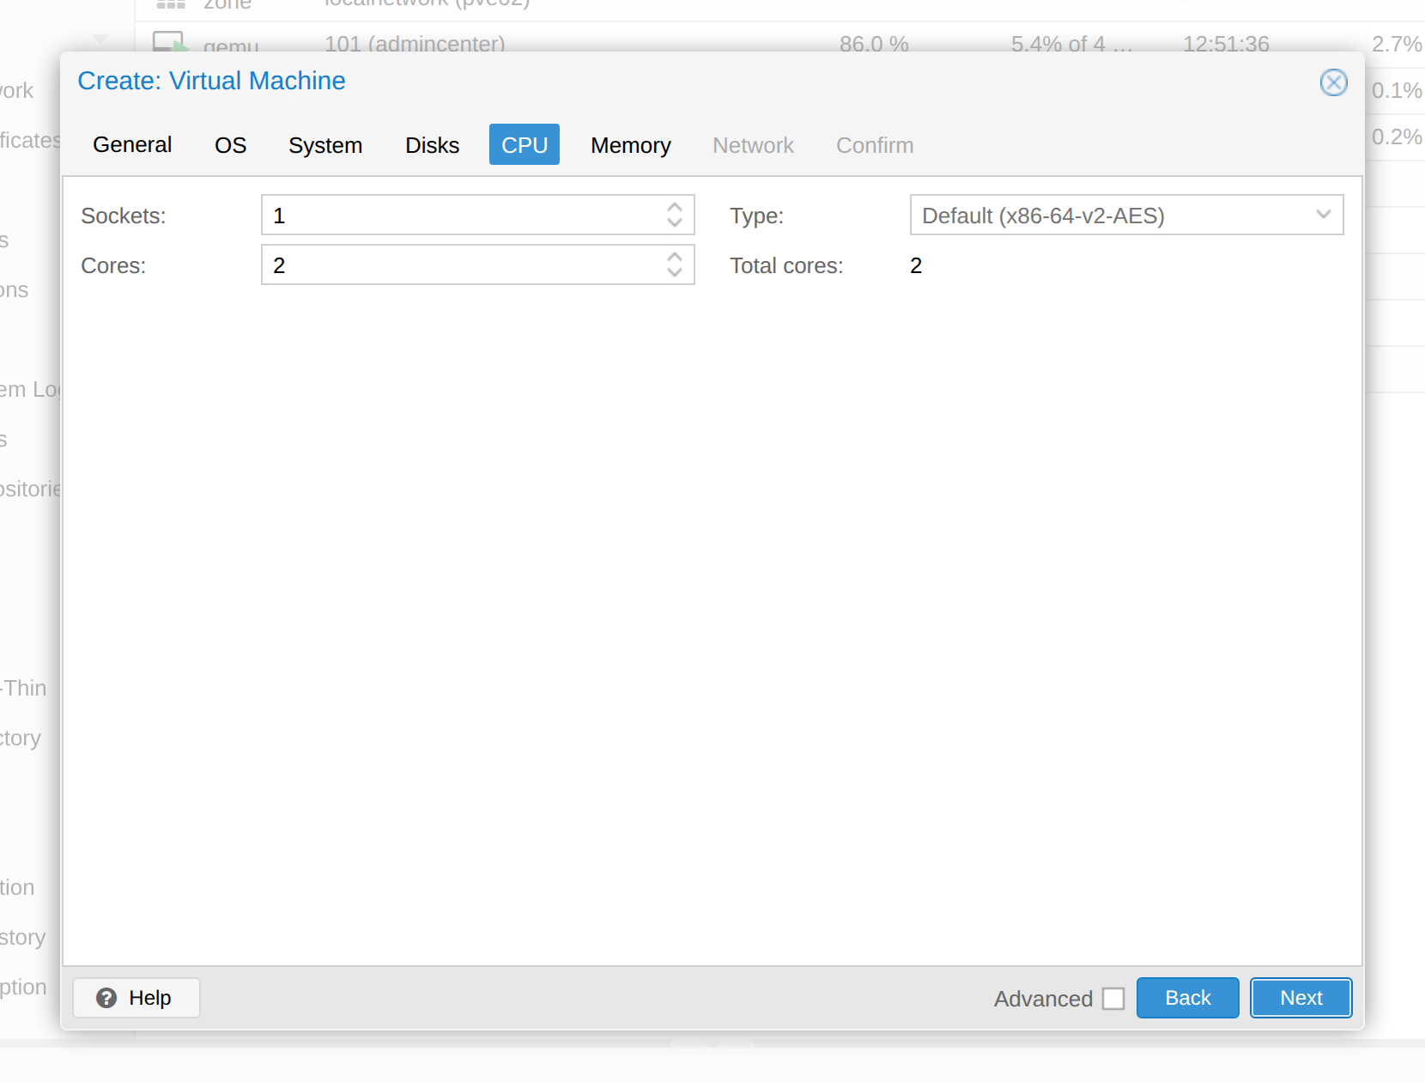Decrease Cores with the down arrow

[675, 272]
